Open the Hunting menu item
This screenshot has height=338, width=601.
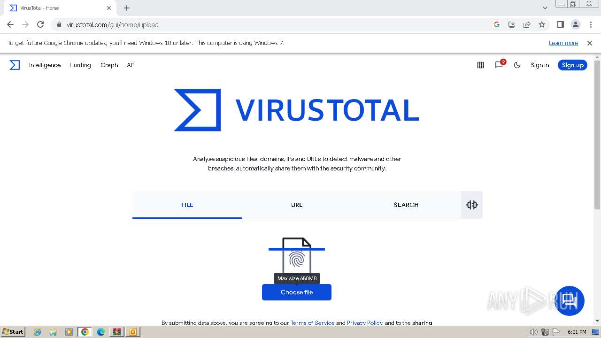click(80, 65)
